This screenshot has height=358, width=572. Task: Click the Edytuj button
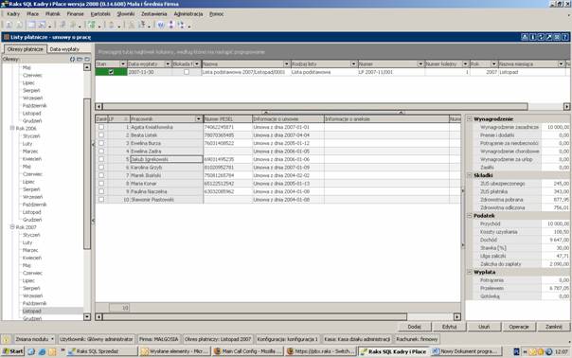450,327
